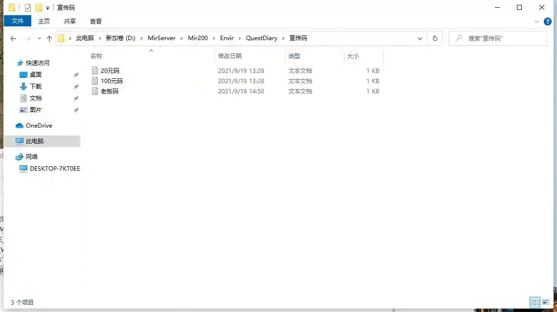557x312 pixels.
Task: Expand the chevron after QuestDiary breadcrumb
Action: click(x=283, y=38)
